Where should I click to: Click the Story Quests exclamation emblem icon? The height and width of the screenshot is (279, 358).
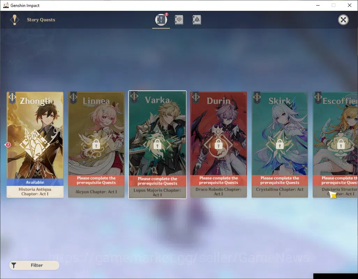click(15, 20)
